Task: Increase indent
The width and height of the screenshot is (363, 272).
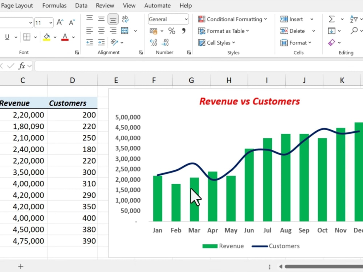Action: coord(101,42)
